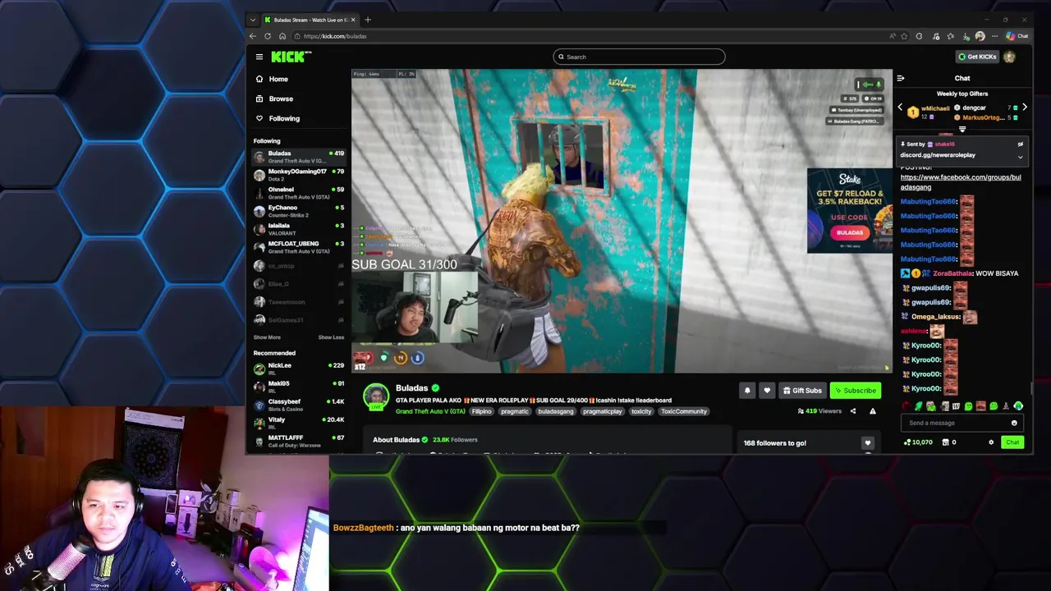Click the Kick search field
The height and width of the screenshot is (591, 1051).
point(639,57)
